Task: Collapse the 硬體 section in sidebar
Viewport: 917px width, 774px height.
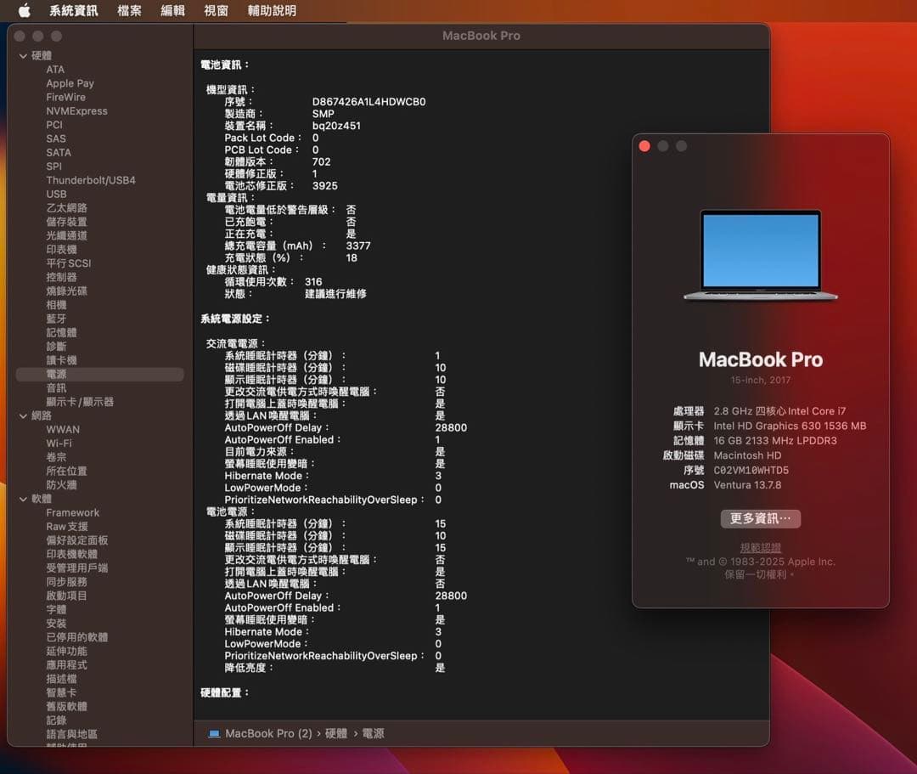Action: pyautogui.click(x=24, y=55)
